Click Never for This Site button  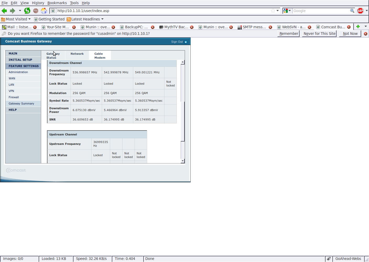pos(319,34)
